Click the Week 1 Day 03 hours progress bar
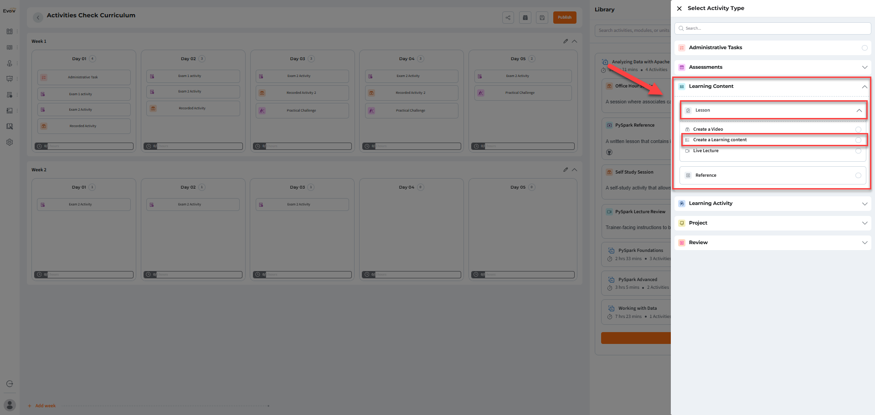The width and height of the screenshot is (875, 415). pos(302,146)
